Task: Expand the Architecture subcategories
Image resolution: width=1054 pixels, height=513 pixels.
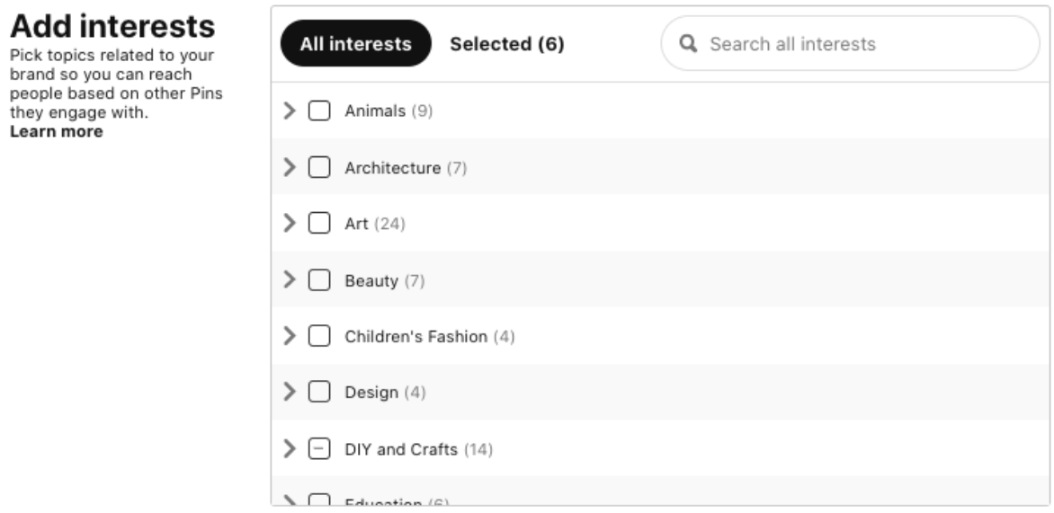Action: click(x=289, y=168)
